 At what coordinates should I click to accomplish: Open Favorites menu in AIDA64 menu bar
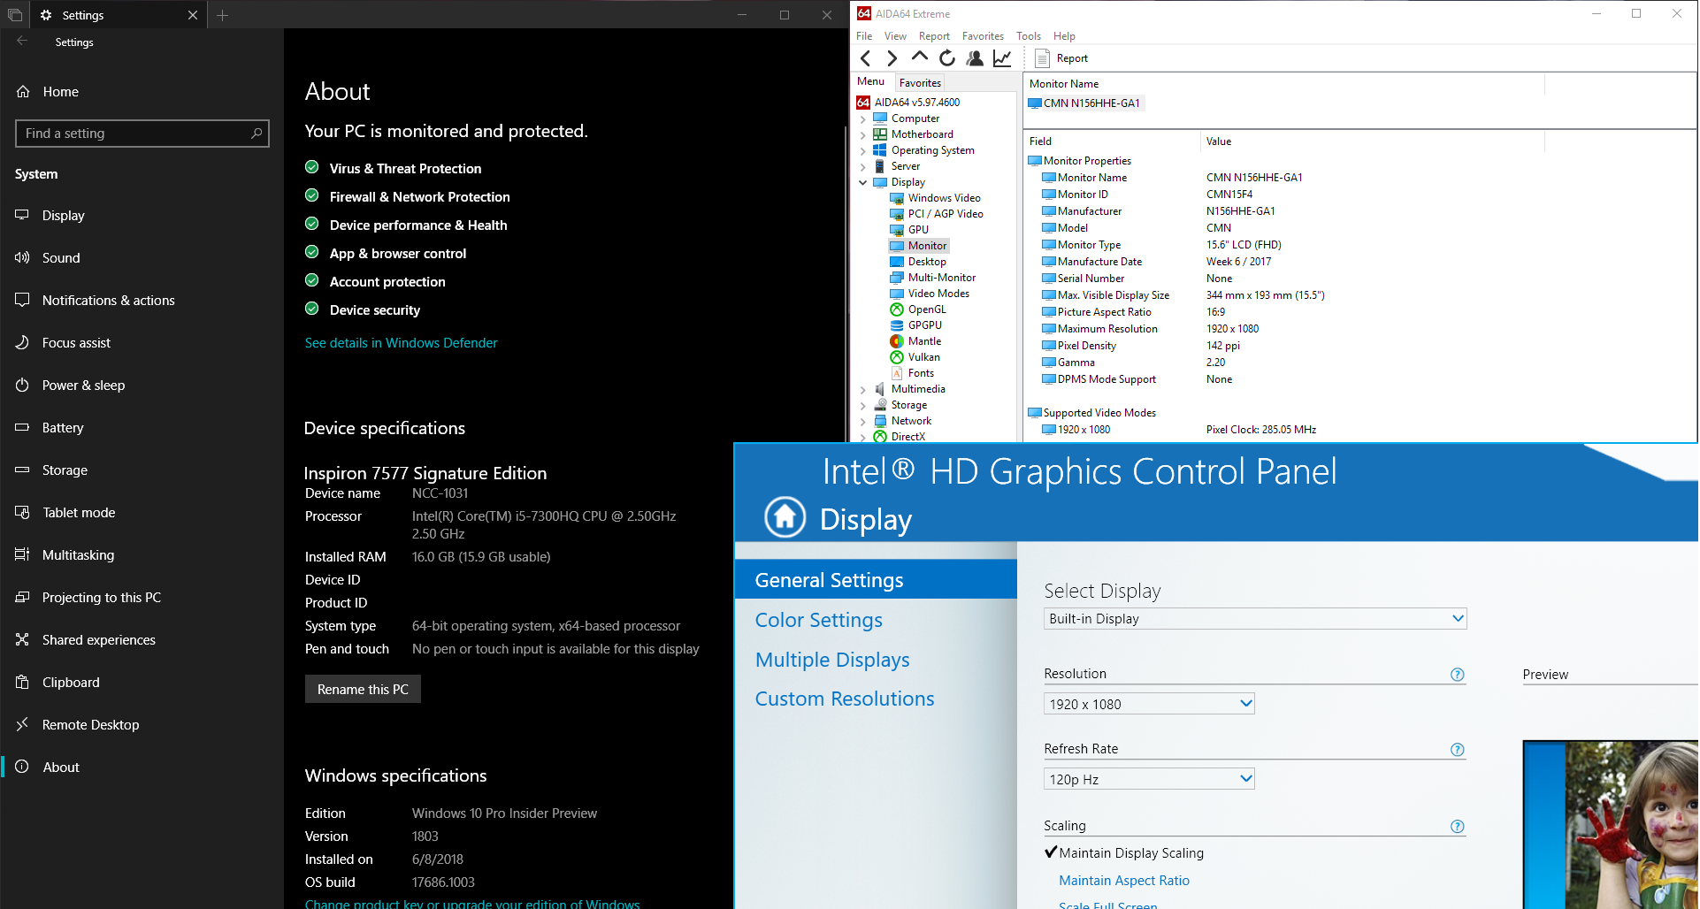[x=983, y=36]
